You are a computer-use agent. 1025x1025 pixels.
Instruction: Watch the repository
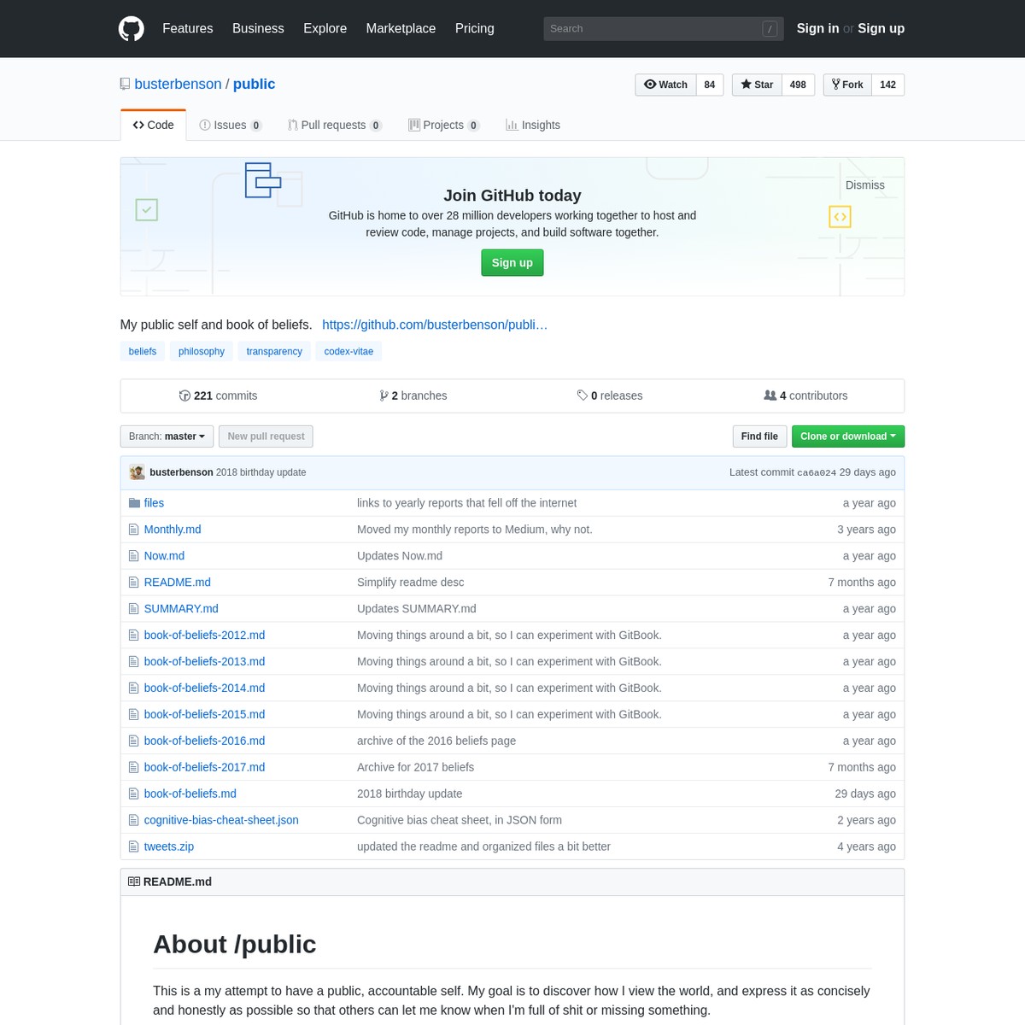[666, 85]
